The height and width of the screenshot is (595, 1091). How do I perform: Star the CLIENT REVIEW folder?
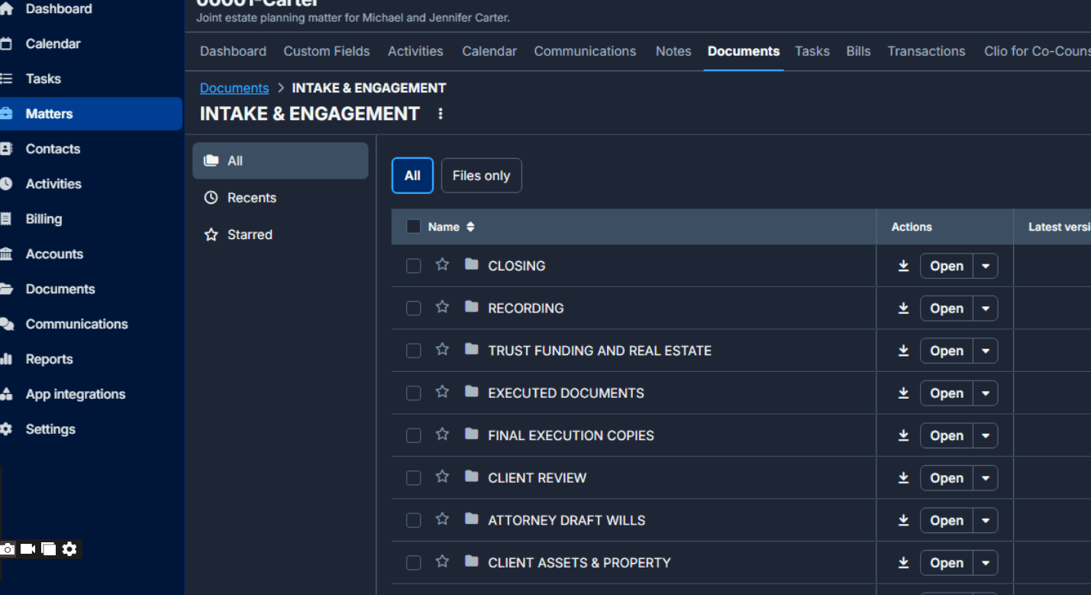point(442,477)
